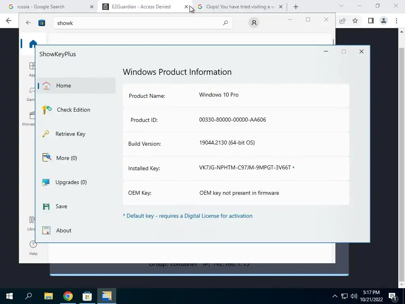Viewport: 405px width, 304px height.
Task: Open Chrome three-dot menu
Action: click(396, 21)
